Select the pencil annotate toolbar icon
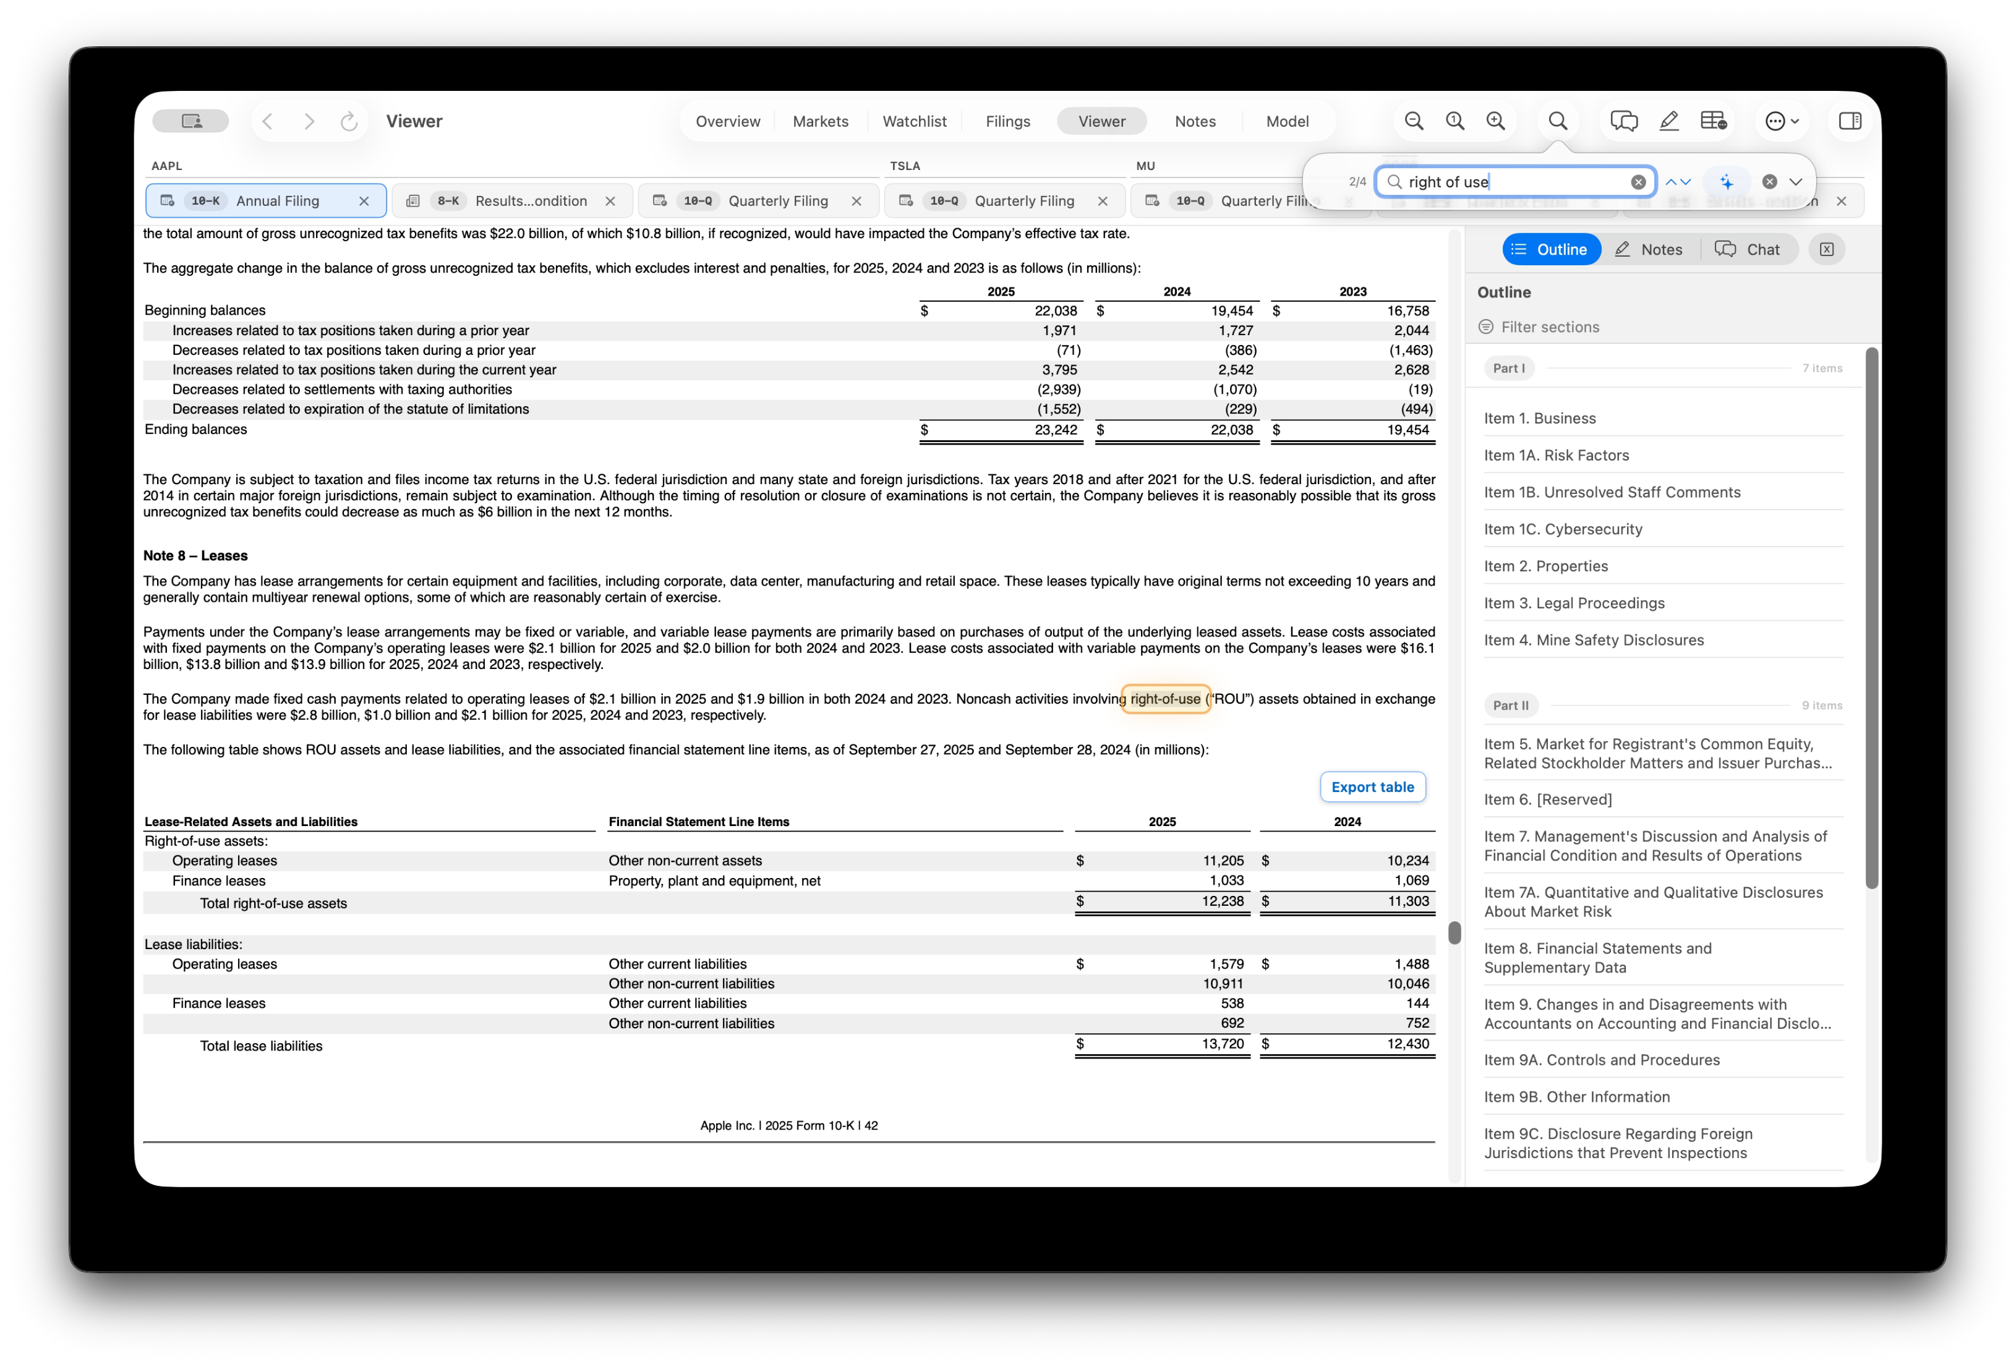 1669,121
